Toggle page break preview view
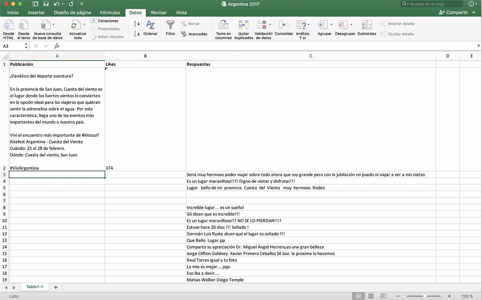 (x=383, y=296)
